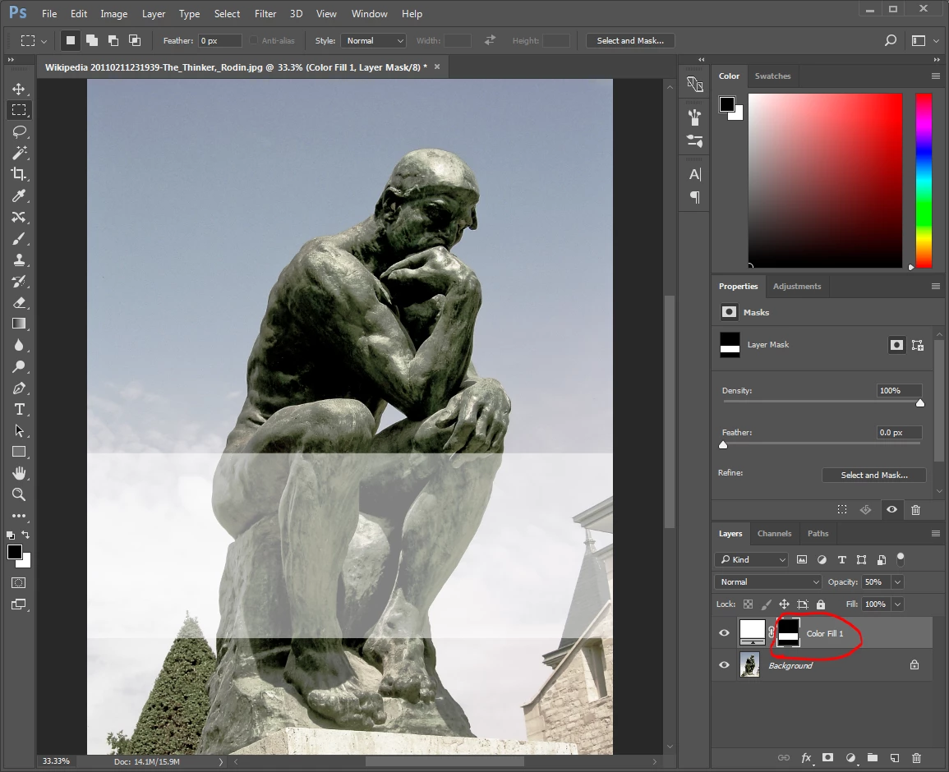This screenshot has height=772, width=949.
Task: Toggle mask visibility eye in Properties
Action: 891,510
